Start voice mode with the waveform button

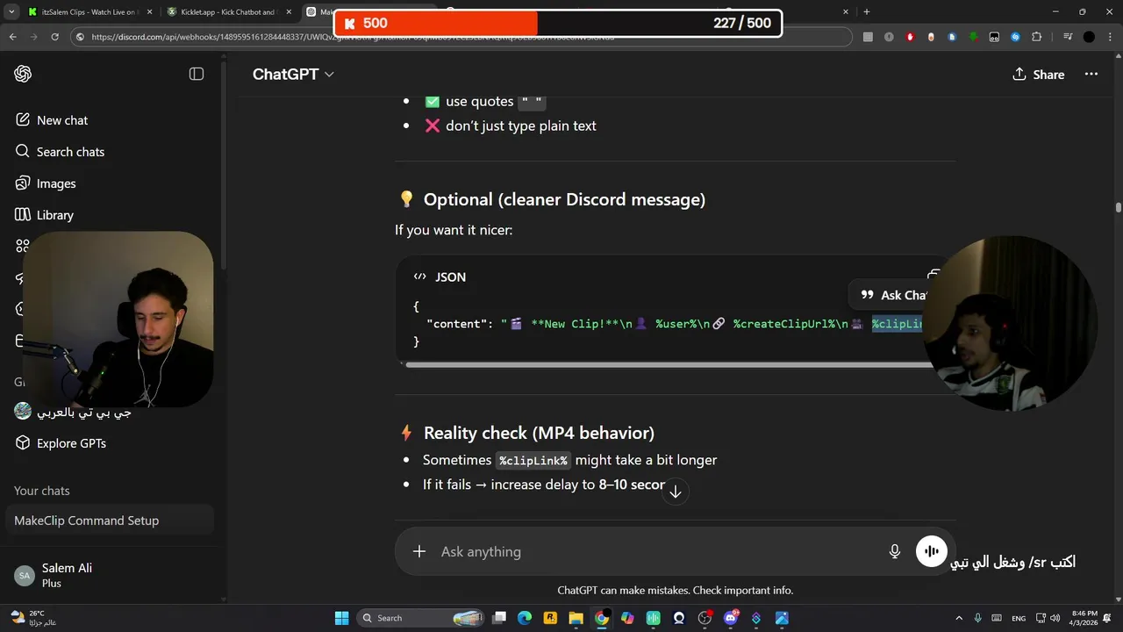(932, 551)
